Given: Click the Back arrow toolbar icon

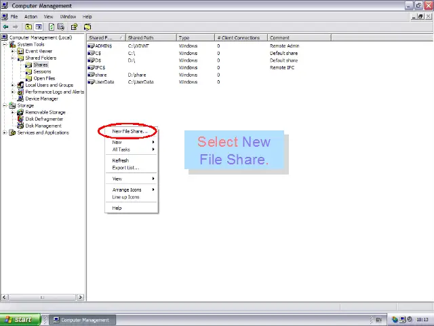Looking at the screenshot, I should click(x=5, y=27).
